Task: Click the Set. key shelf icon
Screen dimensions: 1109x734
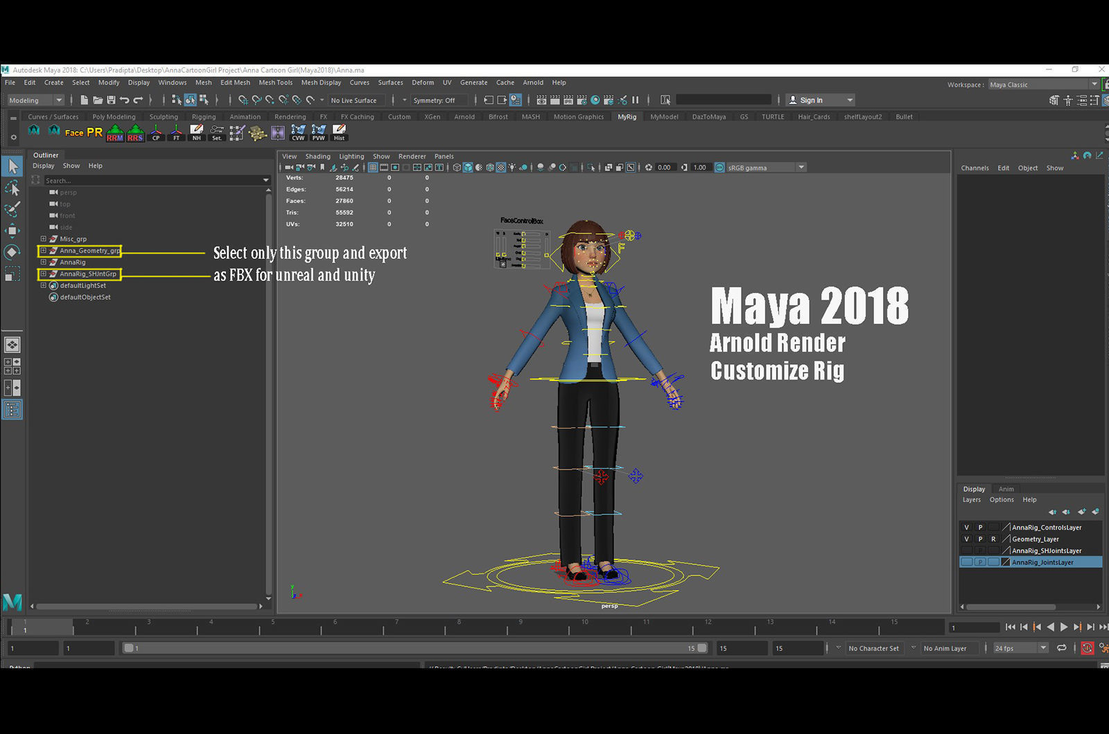Action: tap(217, 133)
